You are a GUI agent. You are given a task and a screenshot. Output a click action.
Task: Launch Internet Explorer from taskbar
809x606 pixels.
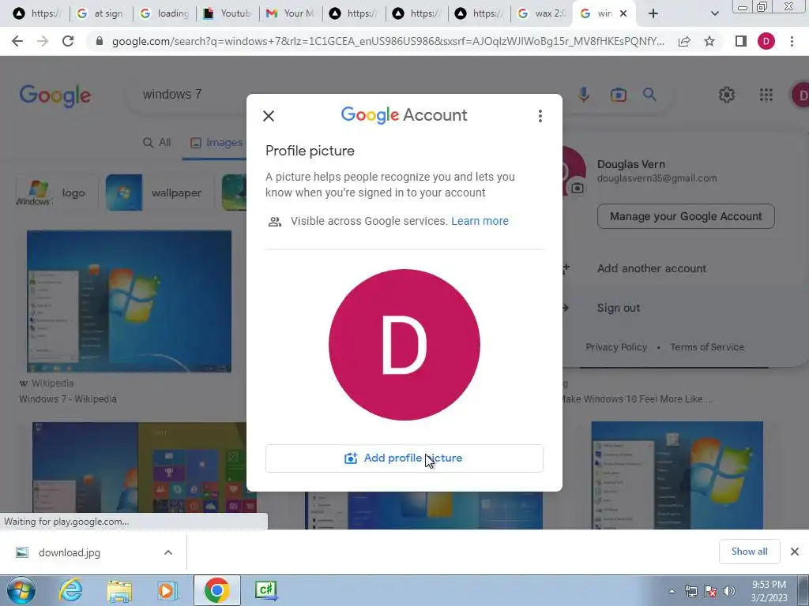click(70, 590)
